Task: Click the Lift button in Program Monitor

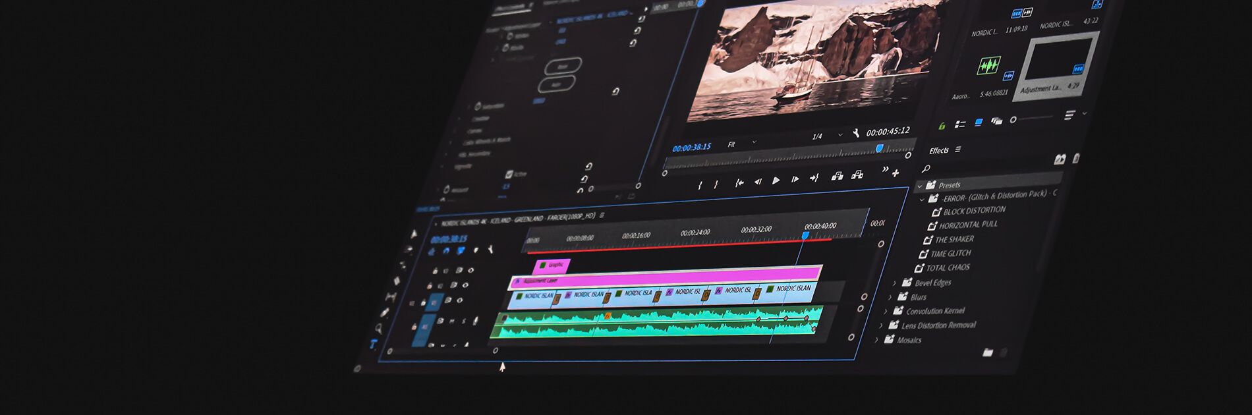Action: [837, 176]
